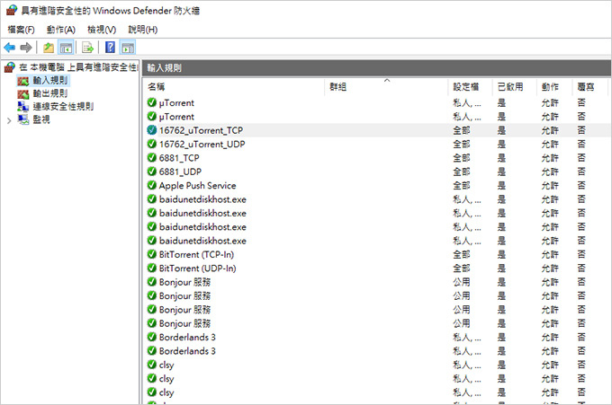This screenshot has height=405, width=612.
Task: Expand the 監視 tree node
Action: tap(9, 120)
